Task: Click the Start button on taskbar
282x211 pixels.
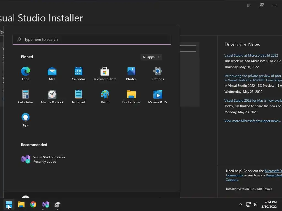Action: (x=9, y=204)
